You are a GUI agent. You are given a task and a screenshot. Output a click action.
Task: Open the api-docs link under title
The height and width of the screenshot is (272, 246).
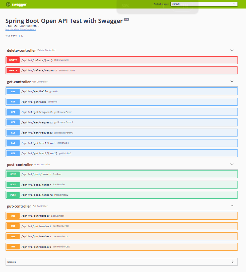21,29
